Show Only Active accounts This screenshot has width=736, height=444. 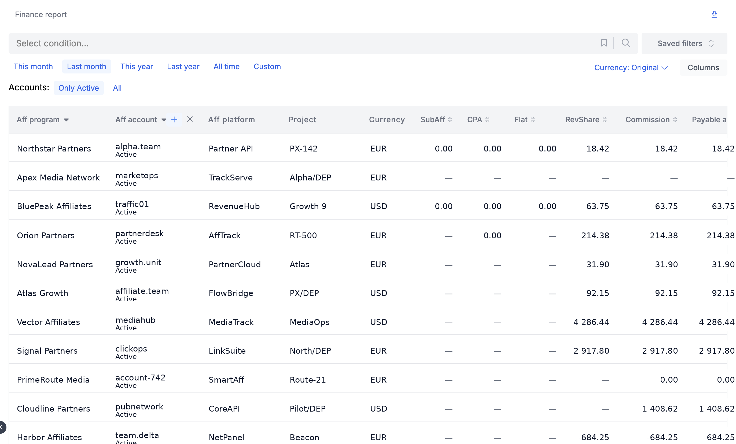point(79,88)
